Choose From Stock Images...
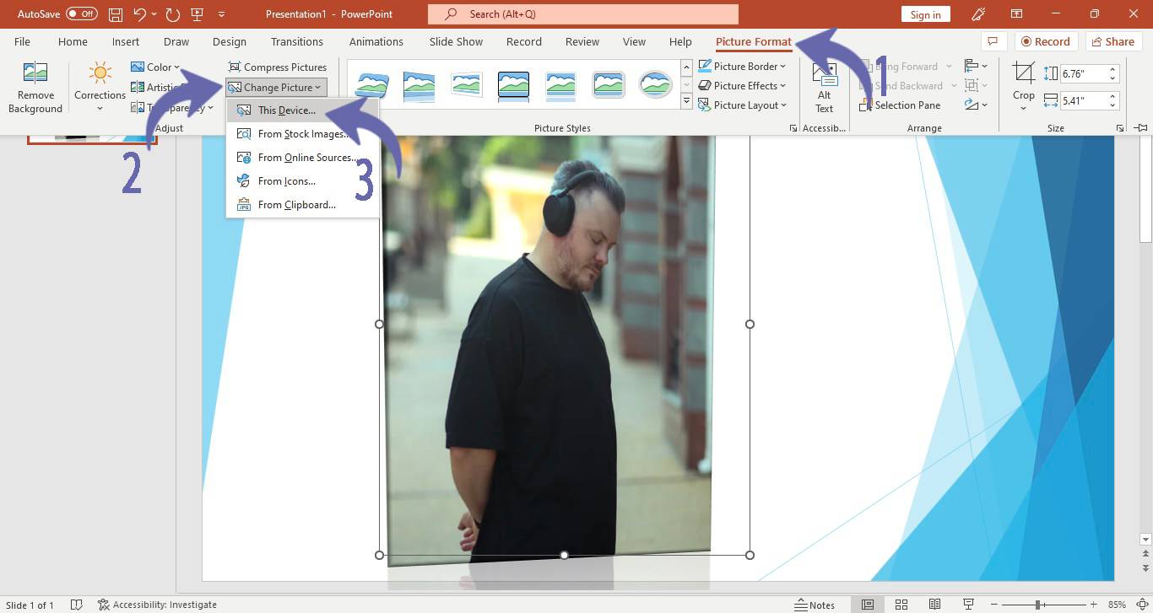Viewport: 1153px width, 613px height. (x=302, y=134)
